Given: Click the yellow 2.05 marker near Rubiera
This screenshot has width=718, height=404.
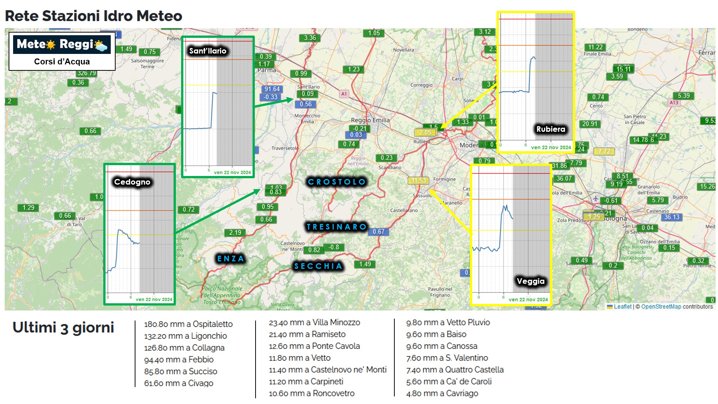Looking at the screenshot, I should (x=425, y=133).
